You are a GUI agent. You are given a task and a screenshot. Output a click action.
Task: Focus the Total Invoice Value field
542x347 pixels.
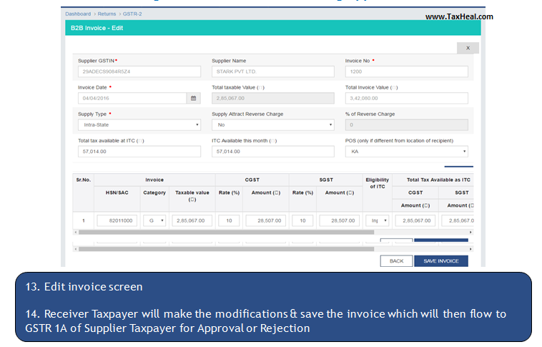[x=406, y=98]
